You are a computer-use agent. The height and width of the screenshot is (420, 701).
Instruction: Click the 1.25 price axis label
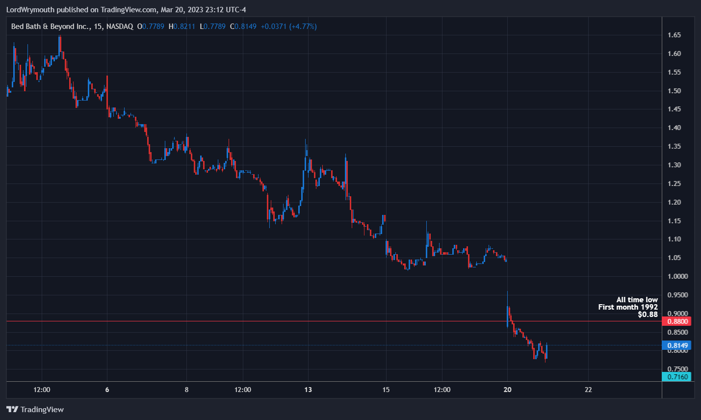click(x=674, y=184)
